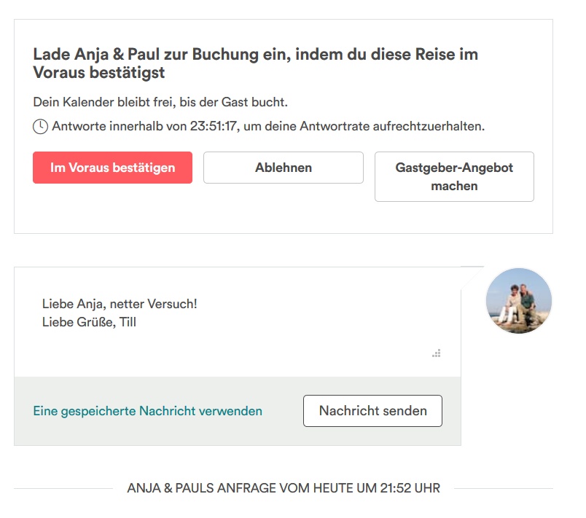This screenshot has height=518, width=586.
Task: Click the clock icon beside response timer
Action: (41, 127)
